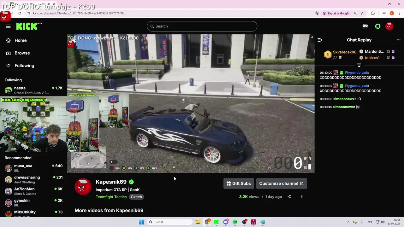Click the Czech language tag
This screenshot has width=404, height=227.
point(136,197)
